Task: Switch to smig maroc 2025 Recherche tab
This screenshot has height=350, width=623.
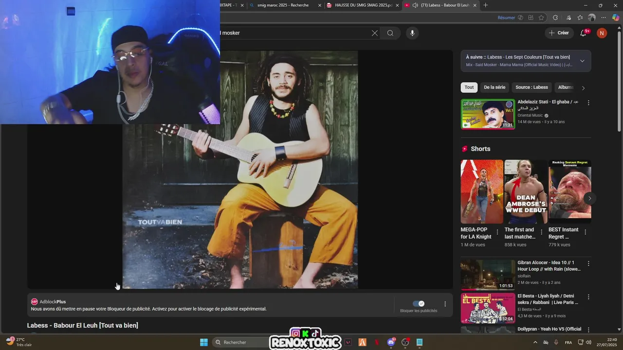Action: click(x=282, y=5)
